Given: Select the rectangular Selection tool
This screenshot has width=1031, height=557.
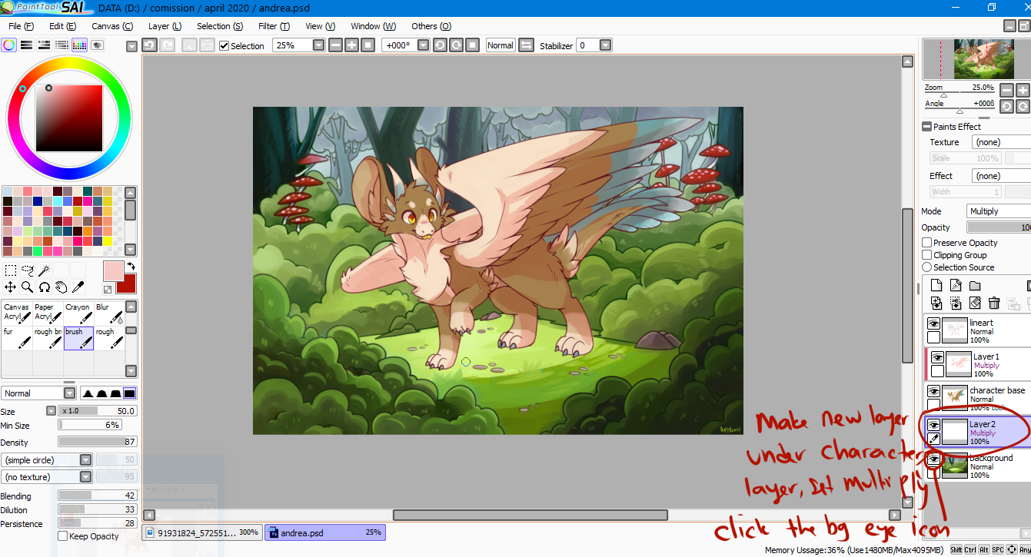Looking at the screenshot, I should point(11,270).
